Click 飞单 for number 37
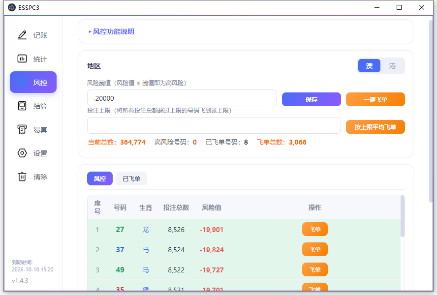Image resolution: width=437 pixels, height=295 pixels. [x=314, y=249]
